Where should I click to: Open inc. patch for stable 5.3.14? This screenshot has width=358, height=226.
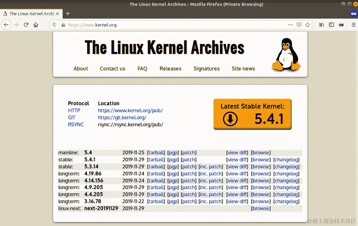click(x=211, y=167)
